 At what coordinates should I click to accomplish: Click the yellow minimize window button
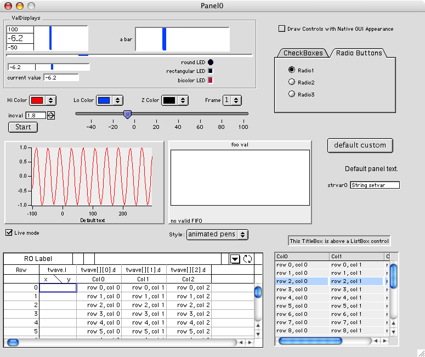[x=20, y=5]
